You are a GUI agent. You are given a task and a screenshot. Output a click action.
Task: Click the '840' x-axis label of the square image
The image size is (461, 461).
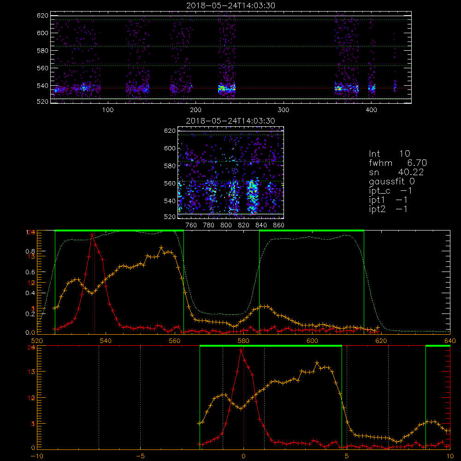pos(261,225)
